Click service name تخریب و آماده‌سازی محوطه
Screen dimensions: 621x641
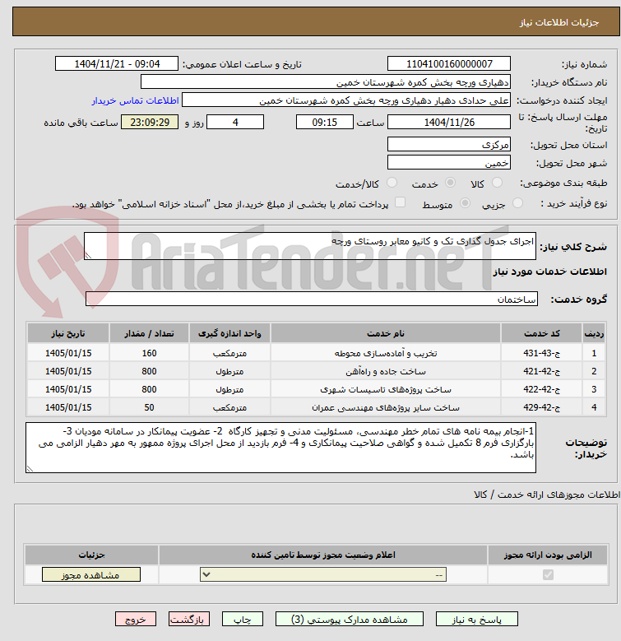coord(386,353)
